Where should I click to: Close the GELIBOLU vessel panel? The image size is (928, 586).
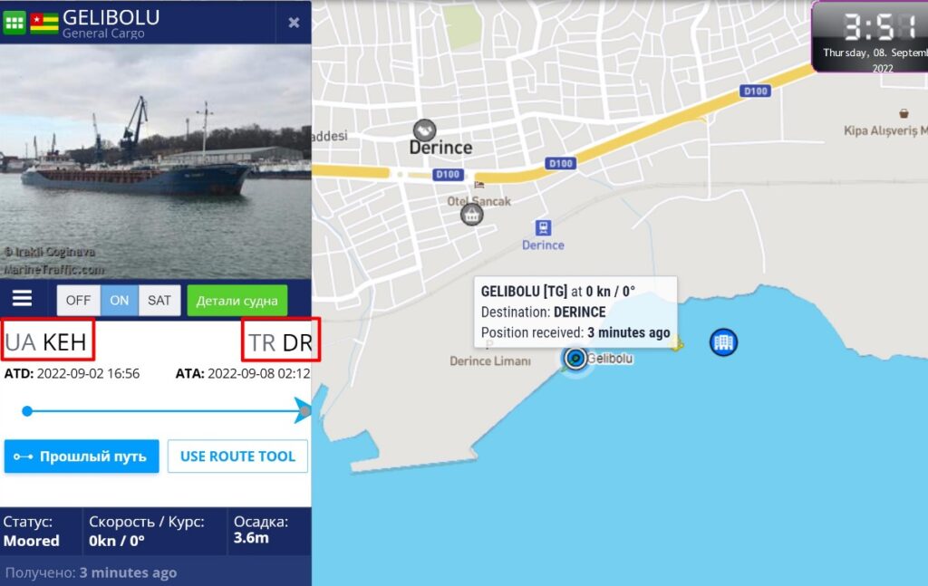coord(294,23)
